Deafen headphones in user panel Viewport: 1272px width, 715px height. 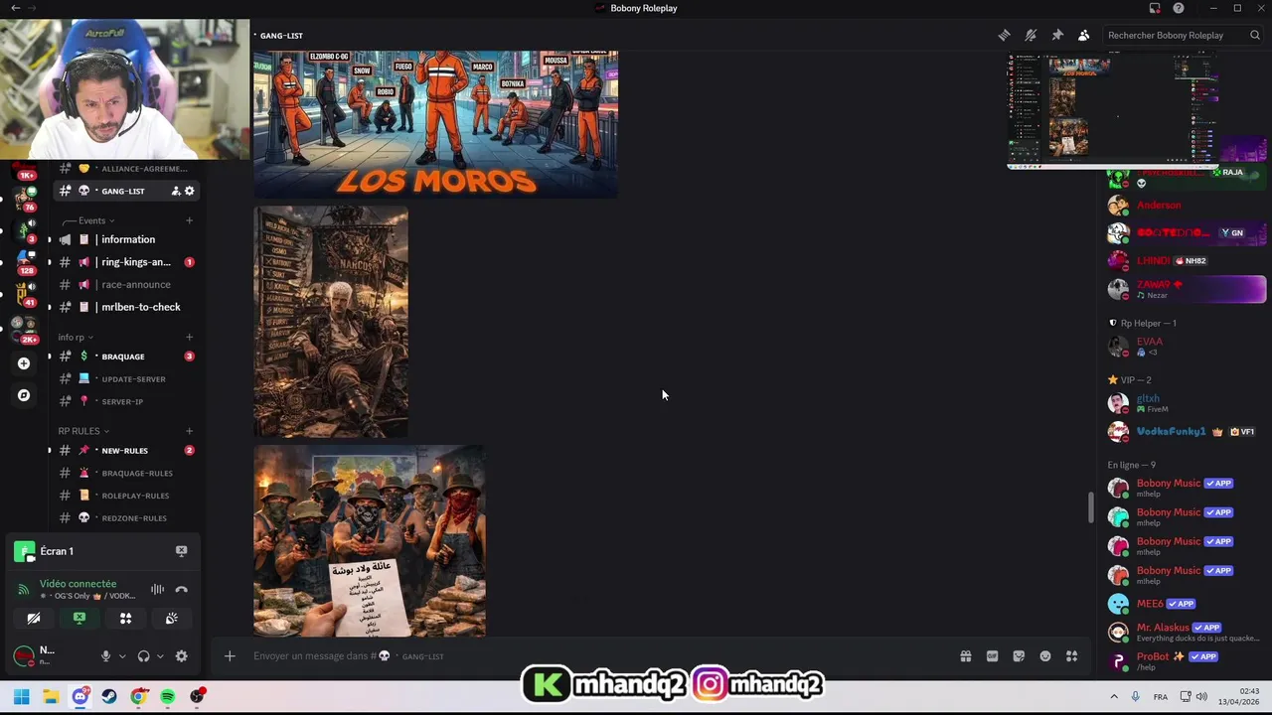tap(144, 656)
